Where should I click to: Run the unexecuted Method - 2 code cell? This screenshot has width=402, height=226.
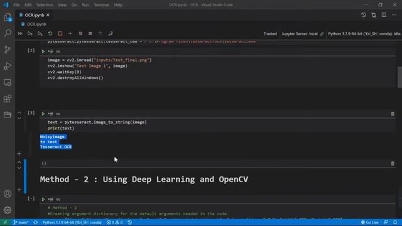tap(43, 200)
